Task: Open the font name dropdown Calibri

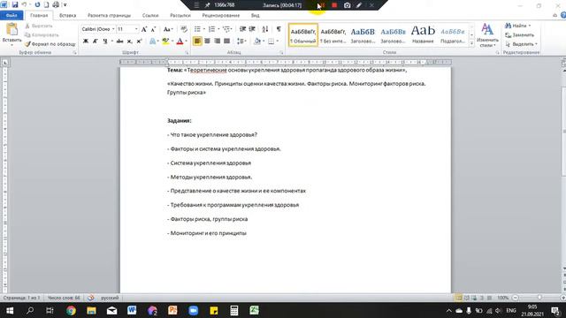Action: click(113, 29)
